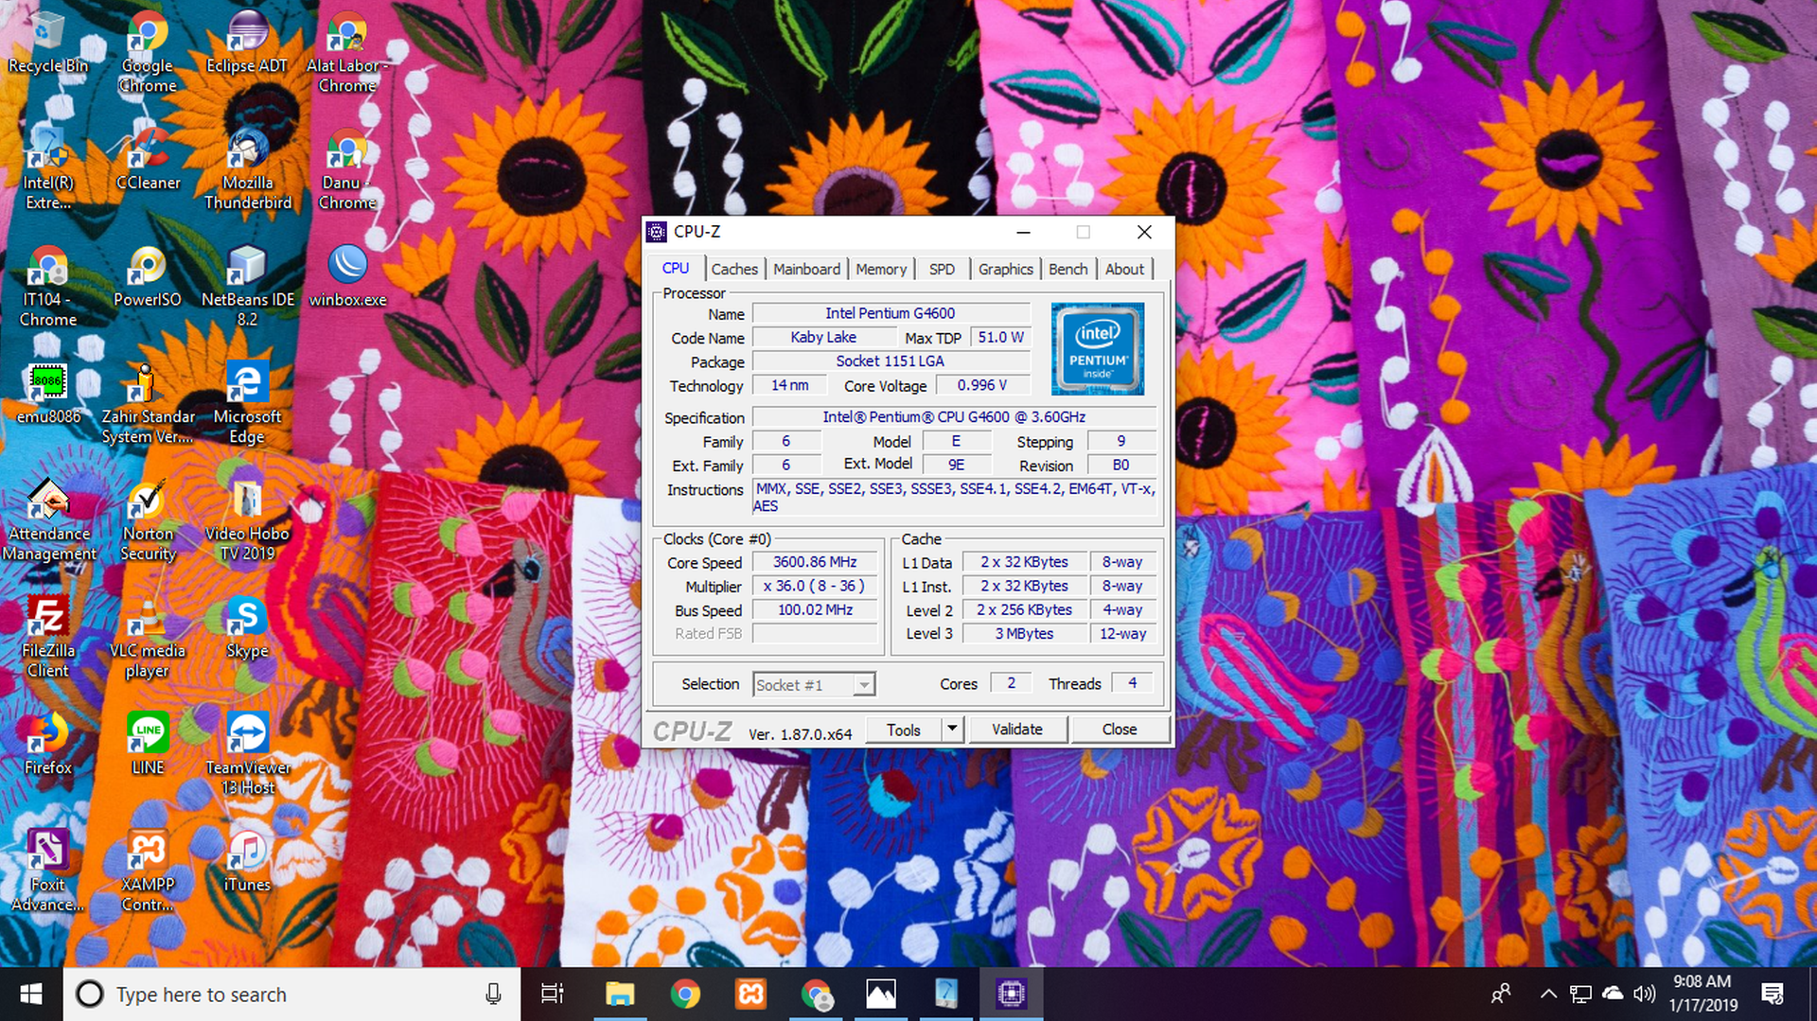Open the About tab in CPU-Z
The height and width of the screenshot is (1021, 1817).
tap(1124, 269)
